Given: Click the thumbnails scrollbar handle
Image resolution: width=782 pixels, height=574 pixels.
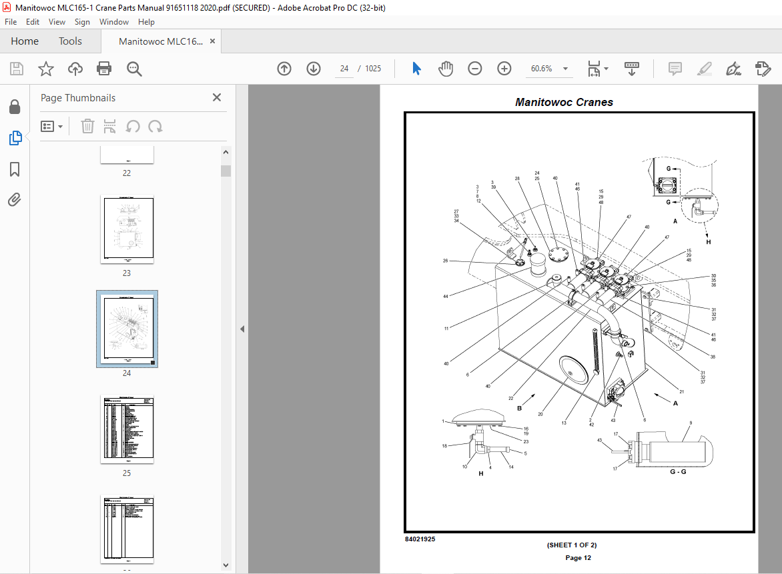Looking at the screenshot, I should pos(226,171).
